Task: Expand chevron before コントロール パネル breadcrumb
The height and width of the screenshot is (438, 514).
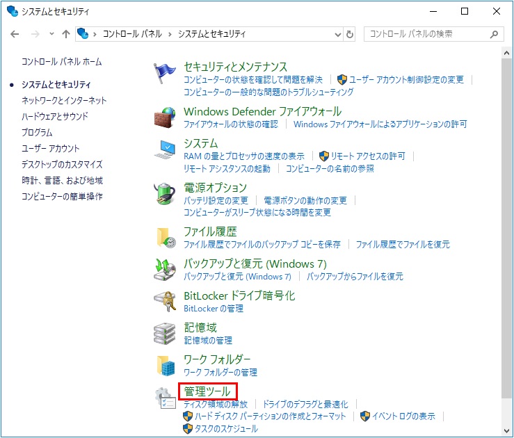Action: click(x=95, y=34)
